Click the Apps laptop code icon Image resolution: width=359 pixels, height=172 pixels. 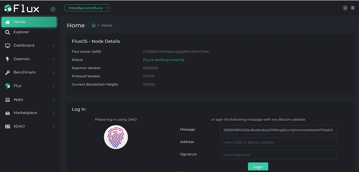coord(8,99)
